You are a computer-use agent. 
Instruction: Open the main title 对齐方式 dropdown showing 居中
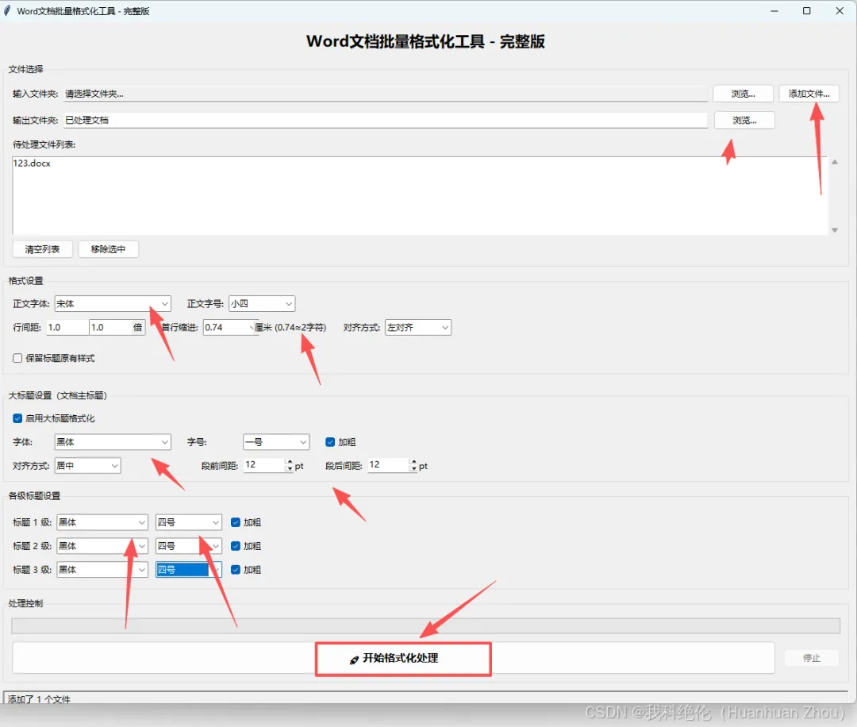click(87, 466)
